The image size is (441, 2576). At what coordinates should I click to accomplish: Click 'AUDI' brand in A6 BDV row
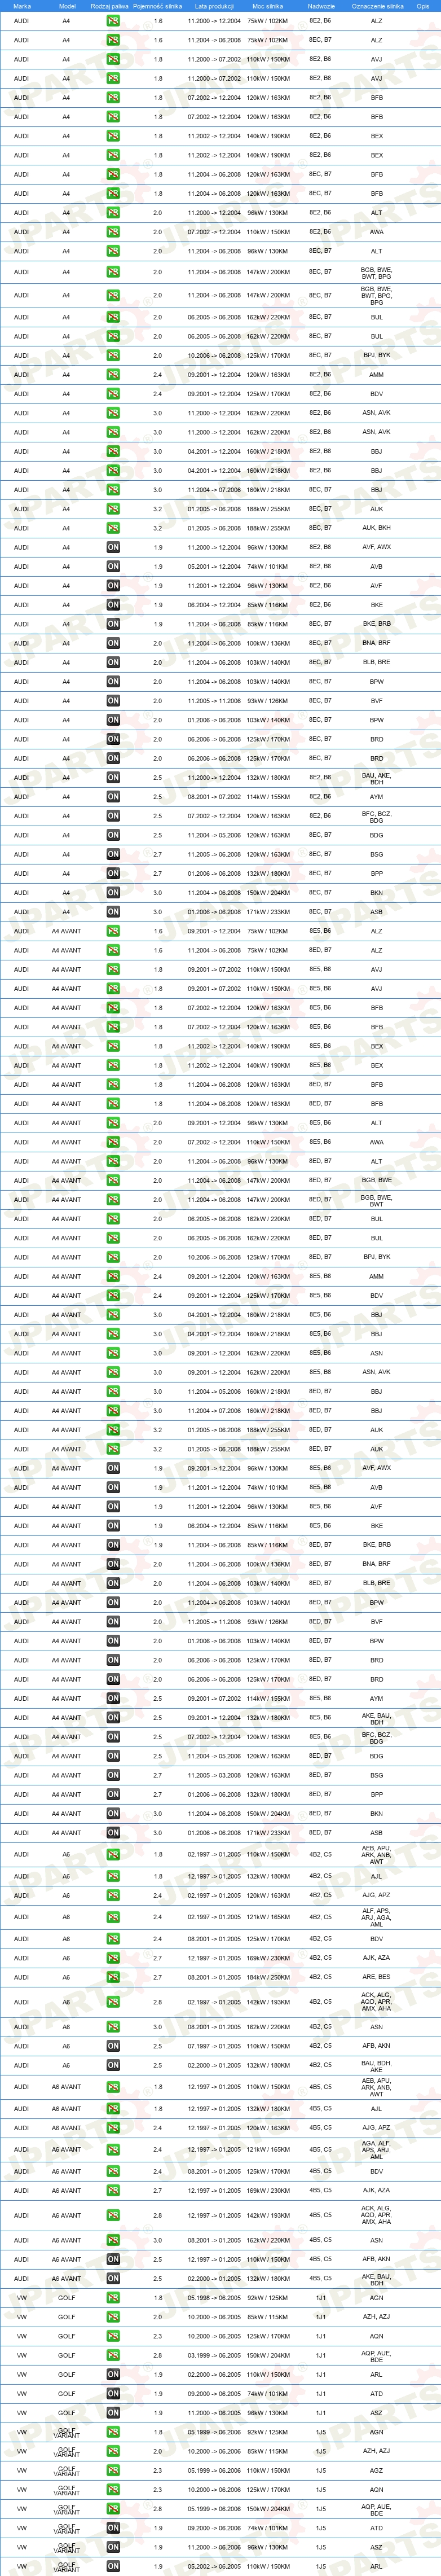[x=22, y=1939]
